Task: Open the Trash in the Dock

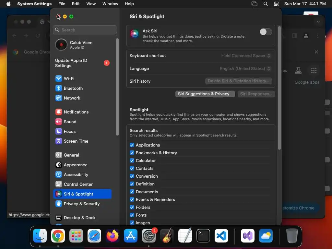Action: pyautogui.click(x=292, y=236)
